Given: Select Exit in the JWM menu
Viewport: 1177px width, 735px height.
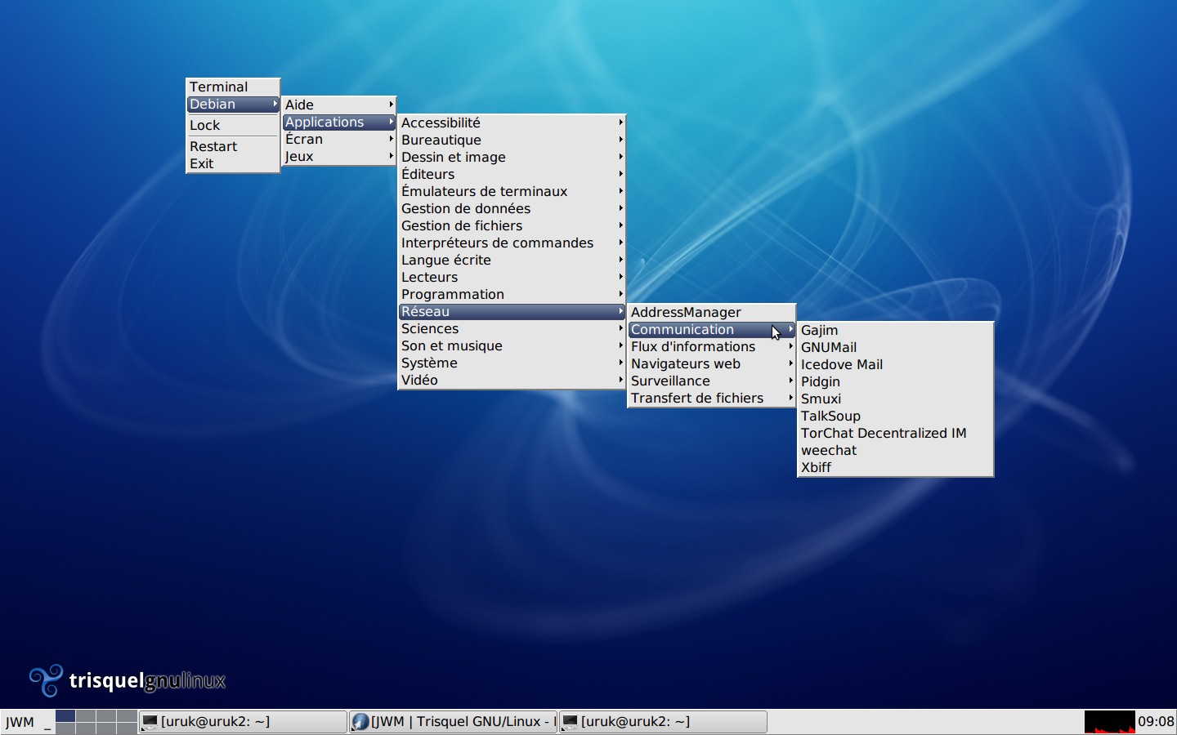Looking at the screenshot, I should coord(233,163).
